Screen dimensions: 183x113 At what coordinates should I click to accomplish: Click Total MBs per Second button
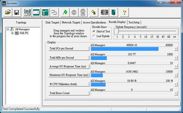coord(69,58)
